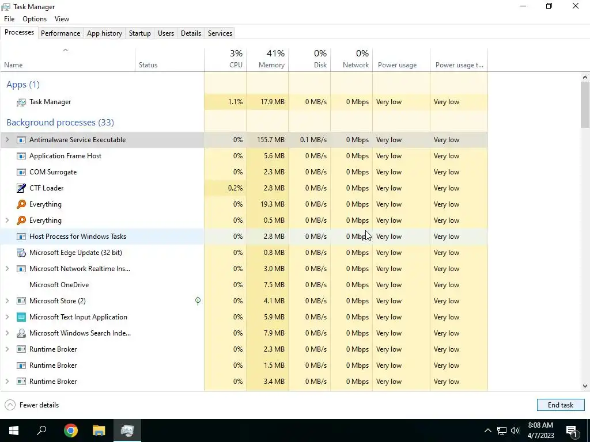Click the Microsoft Network Realtime Inspection icon
This screenshot has height=442, width=590.
[x=21, y=269]
